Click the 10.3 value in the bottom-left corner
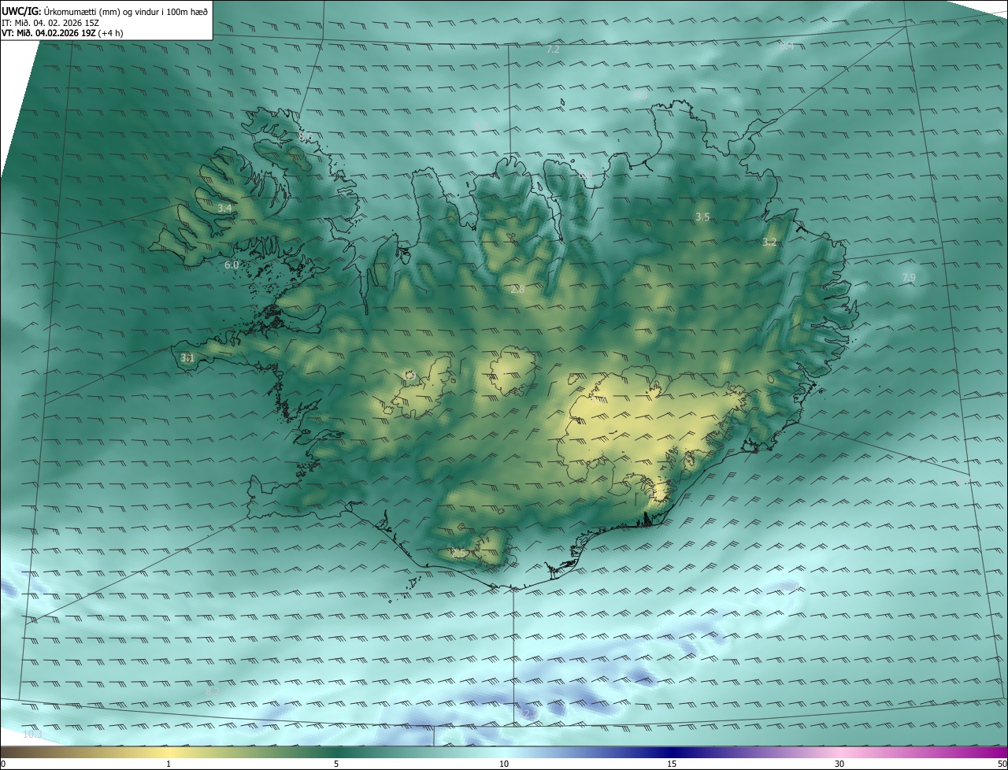The image size is (1008, 770). pos(32,735)
